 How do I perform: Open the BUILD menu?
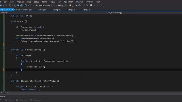29,2
